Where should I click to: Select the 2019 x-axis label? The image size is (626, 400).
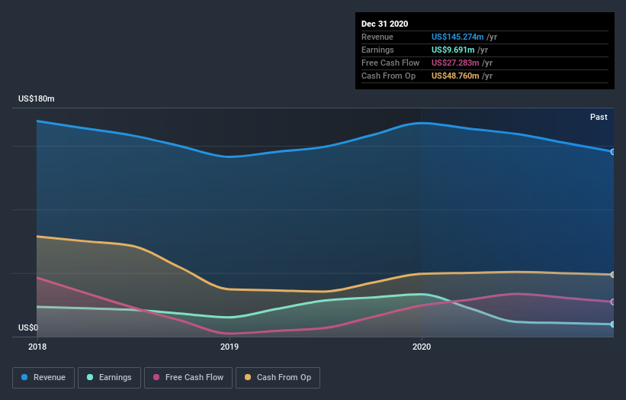[230, 347]
